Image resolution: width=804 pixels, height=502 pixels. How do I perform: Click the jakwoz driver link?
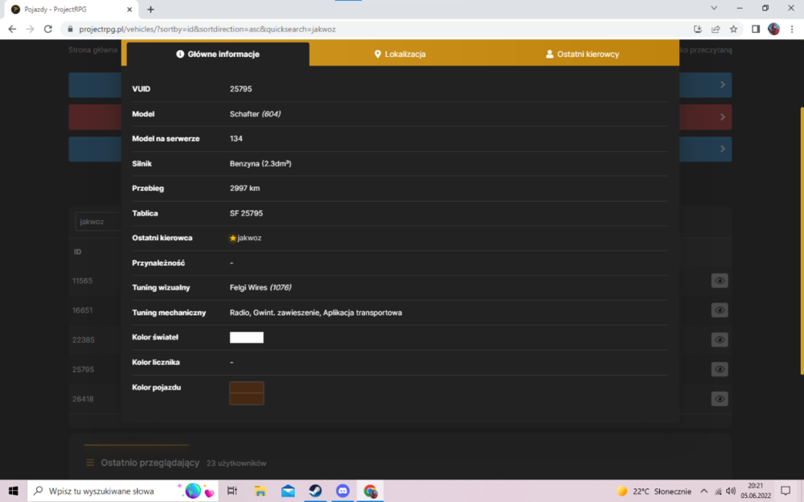tap(249, 238)
